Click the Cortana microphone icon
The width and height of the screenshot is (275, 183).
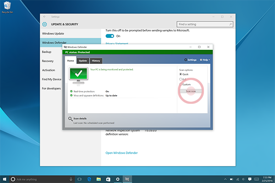tap(71, 179)
